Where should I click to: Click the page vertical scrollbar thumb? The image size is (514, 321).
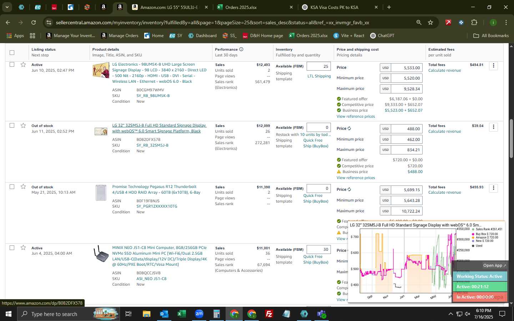point(511,138)
